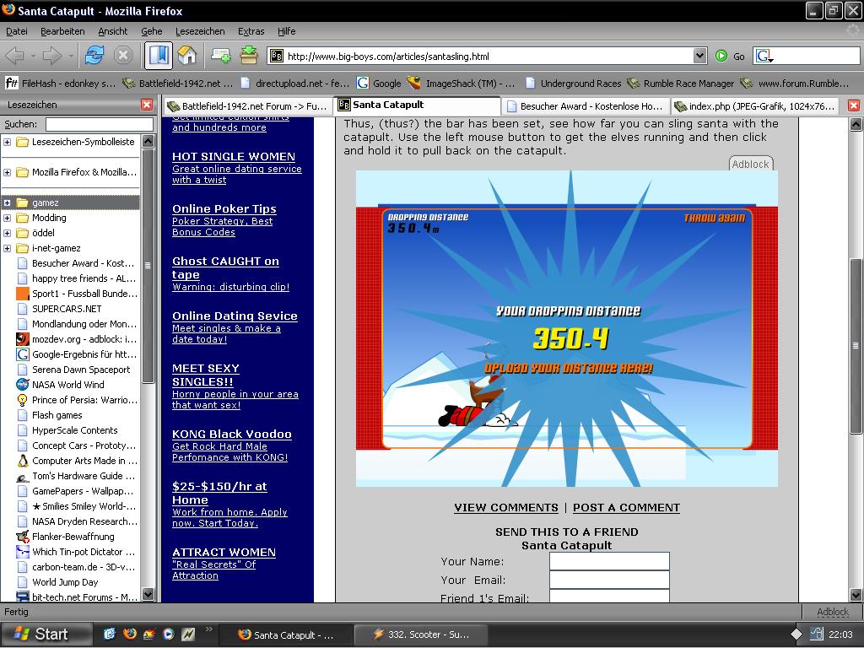Open the Rumble Race Manager bookmark

681,84
